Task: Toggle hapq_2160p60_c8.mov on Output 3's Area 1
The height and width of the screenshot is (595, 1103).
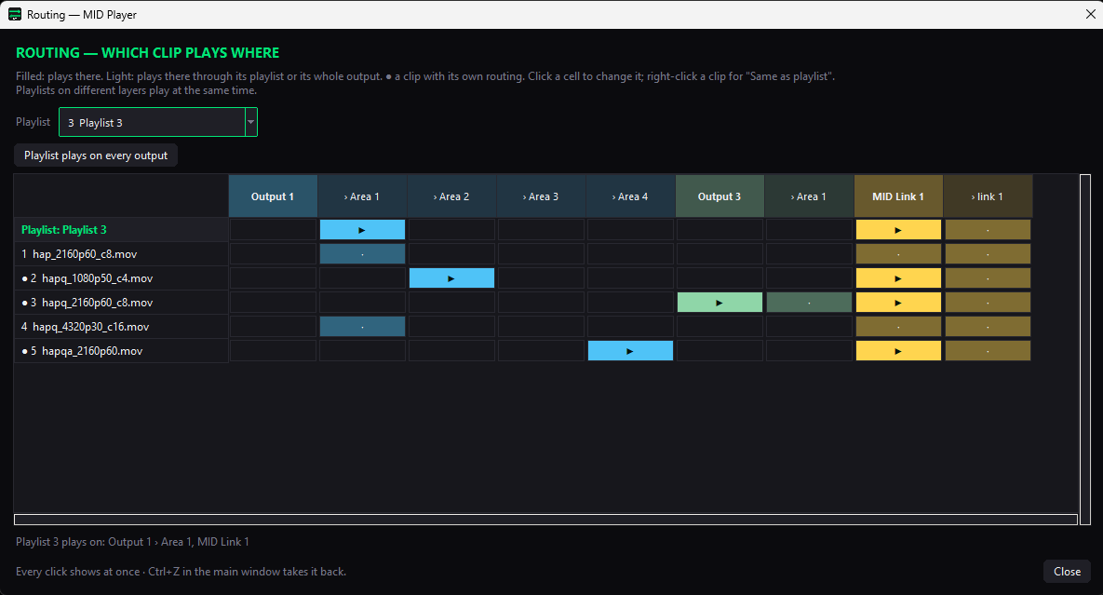Action: coord(809,303)
